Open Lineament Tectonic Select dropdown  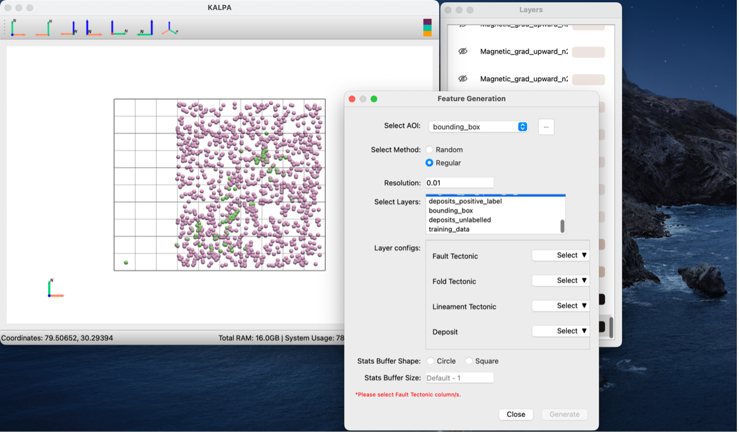(560, 306)
